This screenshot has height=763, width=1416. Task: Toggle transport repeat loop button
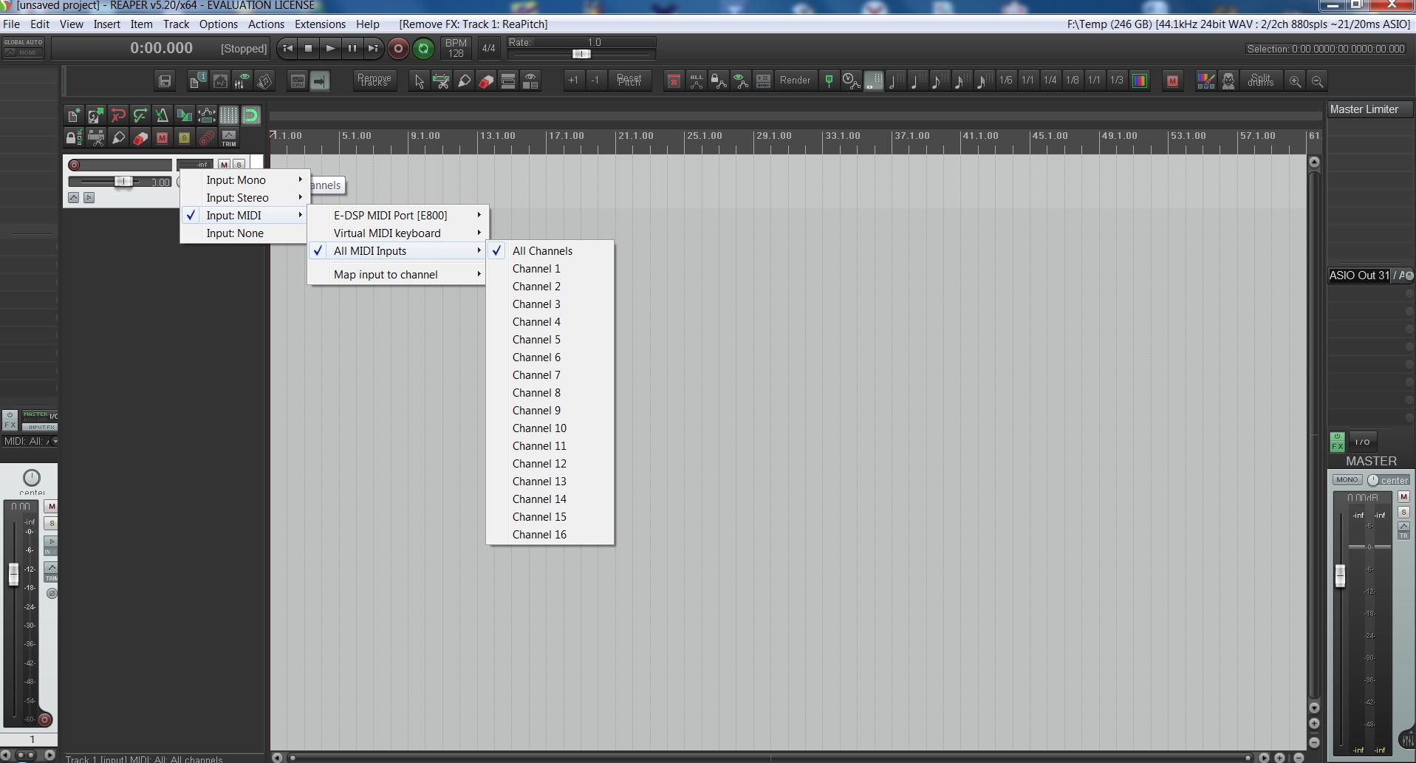(x=423, y=49)
